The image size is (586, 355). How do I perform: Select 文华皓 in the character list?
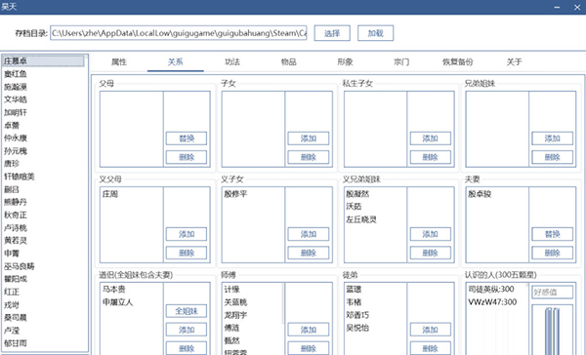16,99
